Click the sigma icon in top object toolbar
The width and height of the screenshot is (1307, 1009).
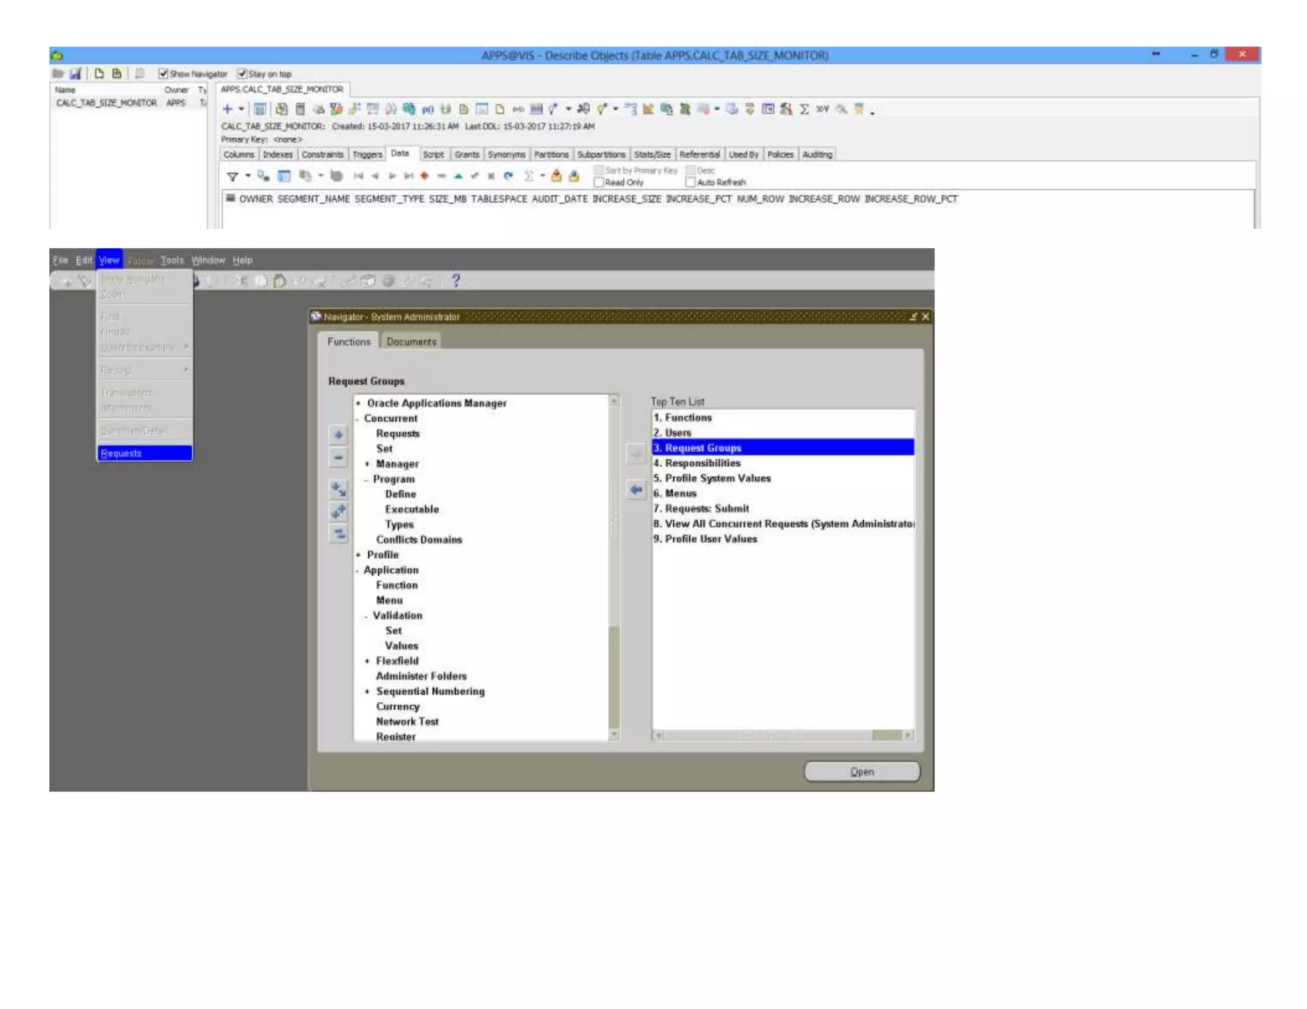(804, 109)
